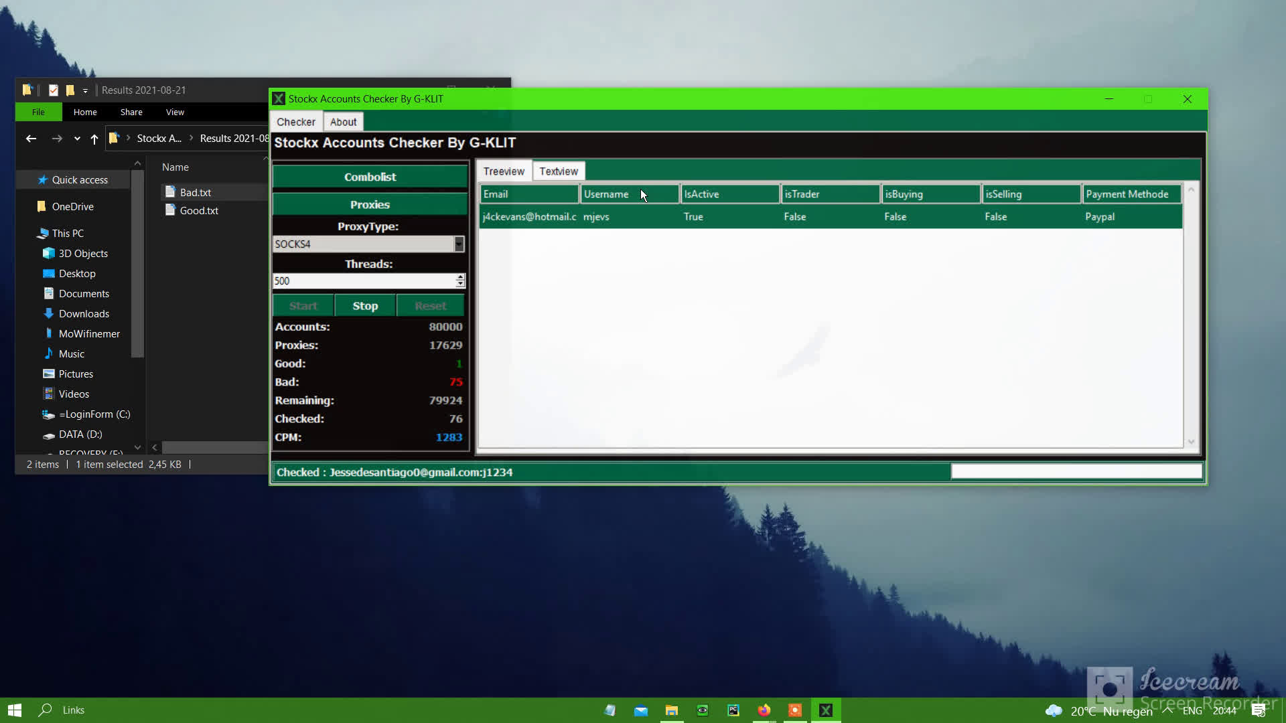Image resolution: width=1286 pixels, height=723 pixels.
Task: Click the Reset button in the checker
Action: (429, 305)
